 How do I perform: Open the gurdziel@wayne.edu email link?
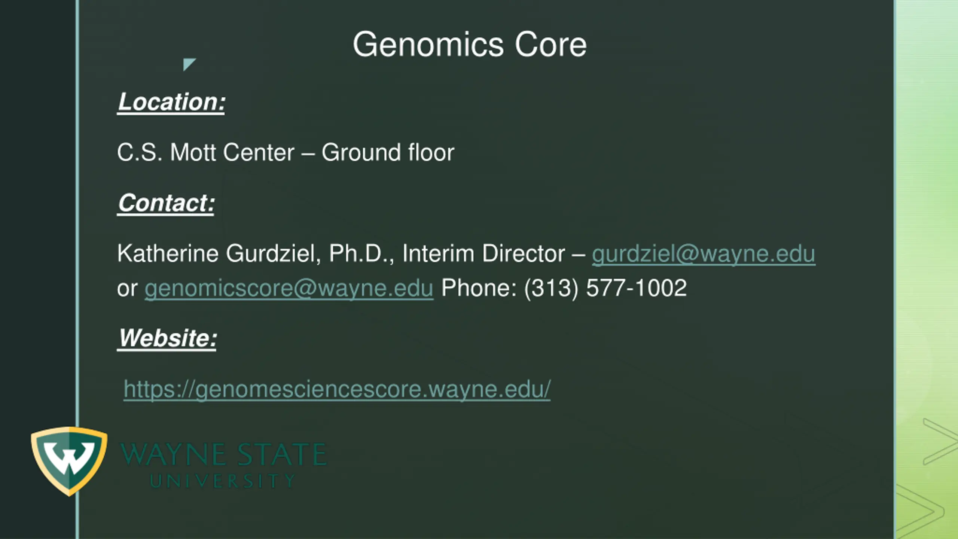click(703, 254)
